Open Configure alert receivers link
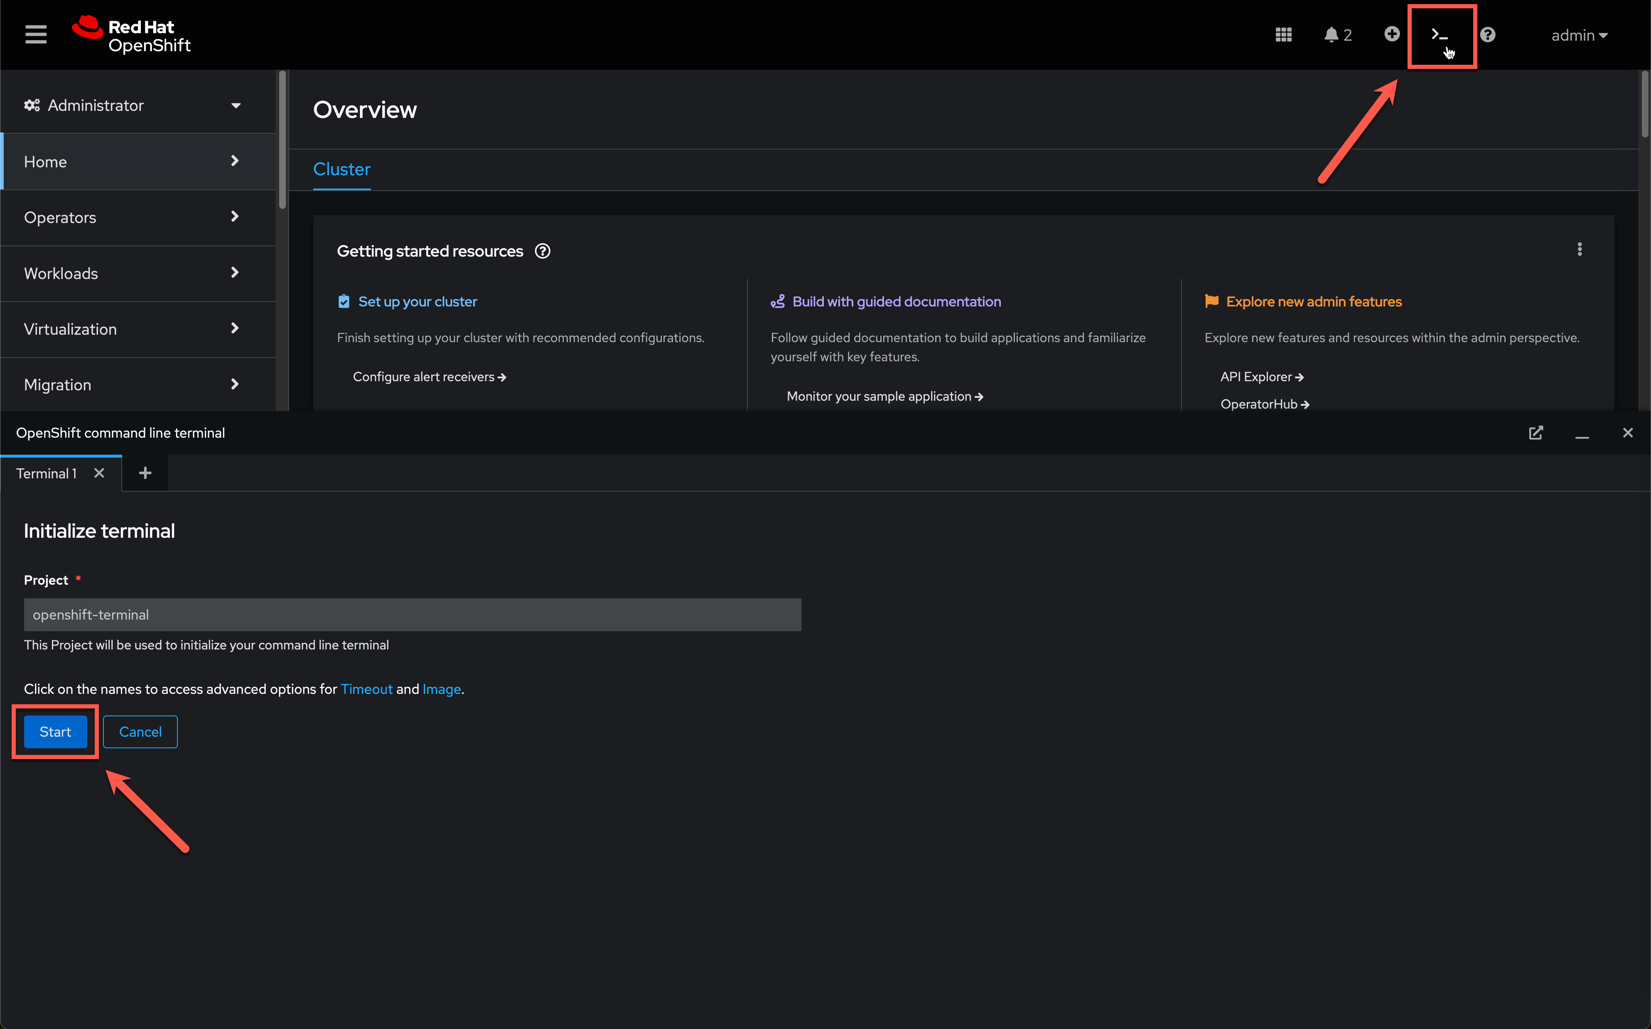 430,377
